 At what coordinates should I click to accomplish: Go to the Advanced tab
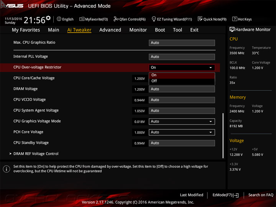coord(110,30)
